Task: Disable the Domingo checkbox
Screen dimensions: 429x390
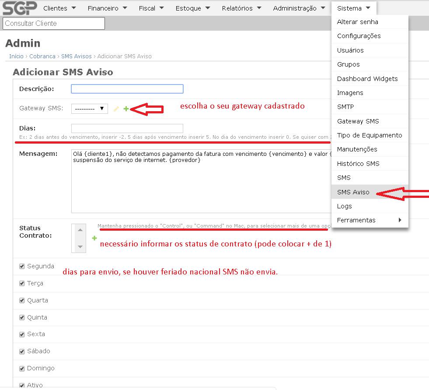Action: coord(22,368)
